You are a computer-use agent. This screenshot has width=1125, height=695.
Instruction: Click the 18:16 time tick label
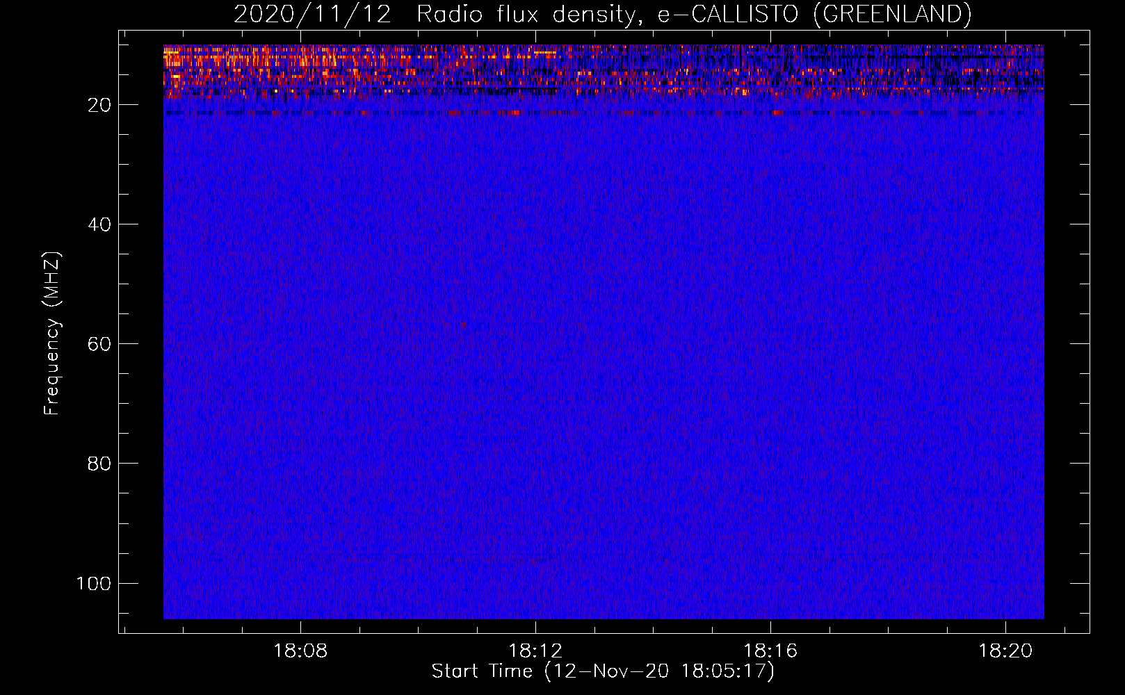click(x=770, y=651)
